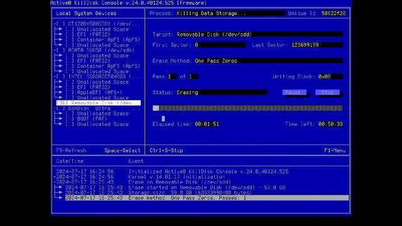402x226 pixels.
Task: Click the Ctrl+S-Stop shortcut label
Action: pos(166,151)
